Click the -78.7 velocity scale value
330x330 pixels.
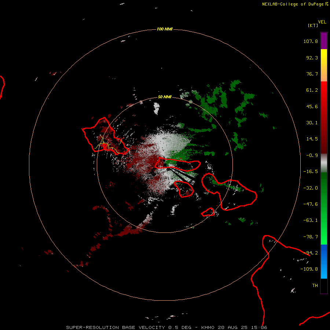311,237
